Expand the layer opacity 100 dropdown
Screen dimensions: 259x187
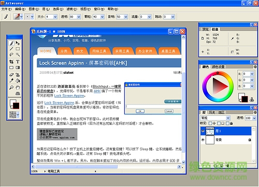(x=254, y=118)
